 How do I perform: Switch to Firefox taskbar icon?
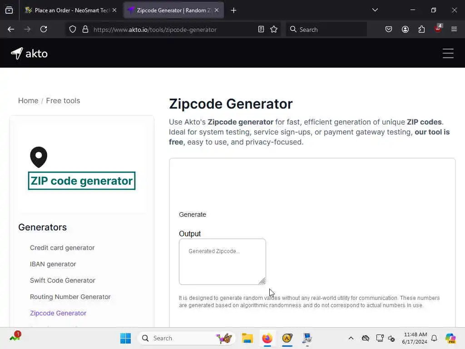[x=267, y=338]
